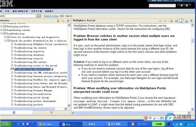The image size is (196, 127).
Task: Go back using the yellow back arrow
Action: [160, 21]
